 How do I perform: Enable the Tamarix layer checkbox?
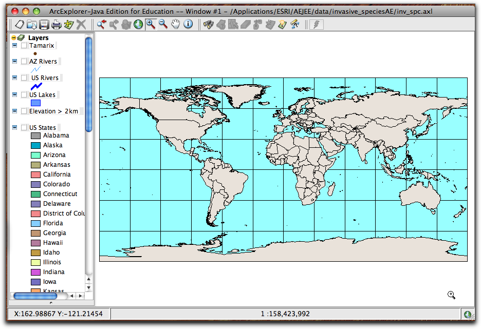click(x=24, y=46)
